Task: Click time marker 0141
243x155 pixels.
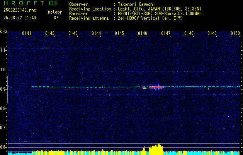Action: tap(27, 33)
